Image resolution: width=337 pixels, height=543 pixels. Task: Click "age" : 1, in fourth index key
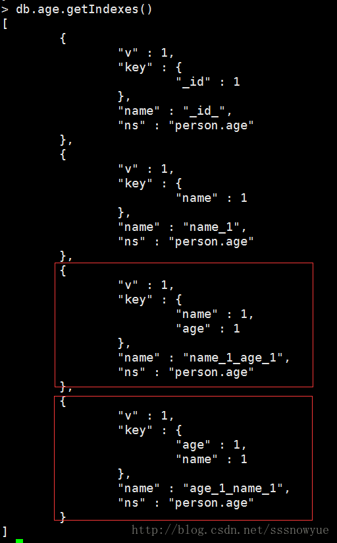211,445
